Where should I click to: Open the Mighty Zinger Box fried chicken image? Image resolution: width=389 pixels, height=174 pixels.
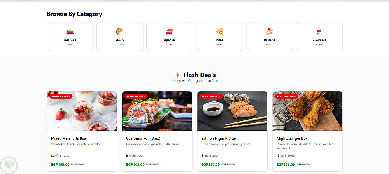point(307,111)
